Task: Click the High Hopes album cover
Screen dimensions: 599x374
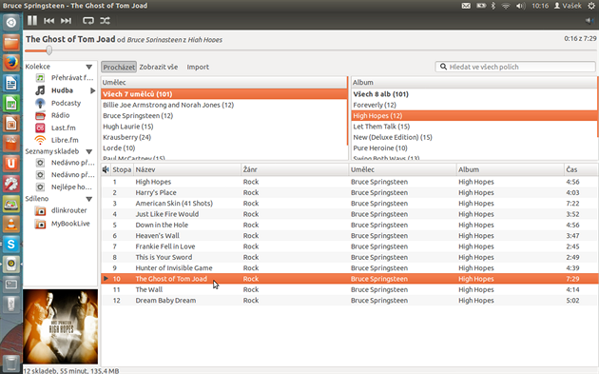Action: [60, 326]
